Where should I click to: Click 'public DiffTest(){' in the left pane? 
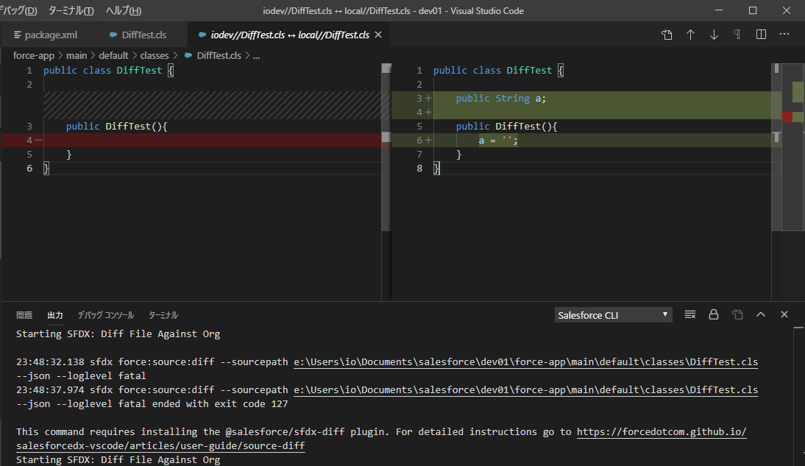point(116,127)
